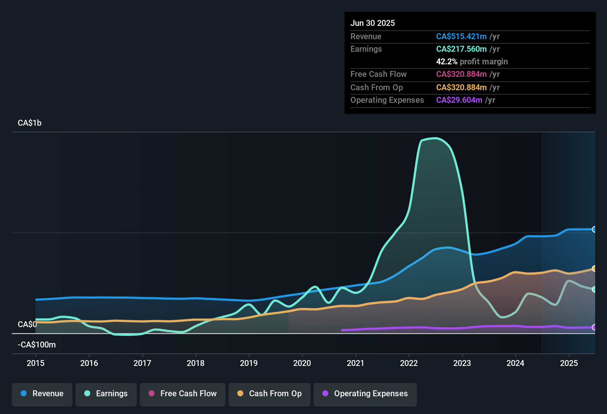Screen dimensions: 607x414
Task: Toggle the Revenue legend button
Action: point(42,394)
